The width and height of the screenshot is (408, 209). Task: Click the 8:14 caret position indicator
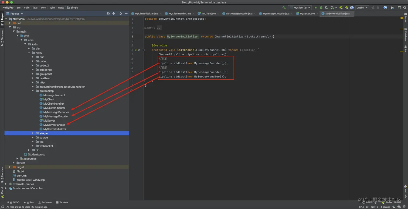(x=361, y=207)
